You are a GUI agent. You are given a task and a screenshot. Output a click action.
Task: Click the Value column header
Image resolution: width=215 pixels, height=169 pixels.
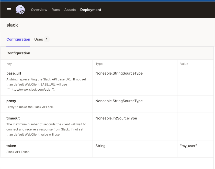point(184,64)
